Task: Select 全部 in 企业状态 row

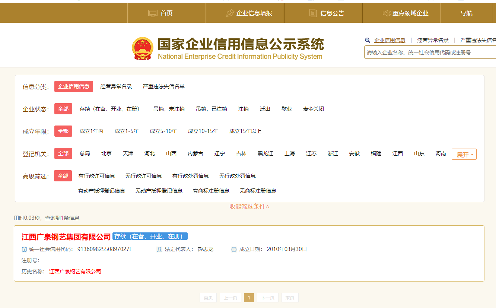Action: (63, 109)
